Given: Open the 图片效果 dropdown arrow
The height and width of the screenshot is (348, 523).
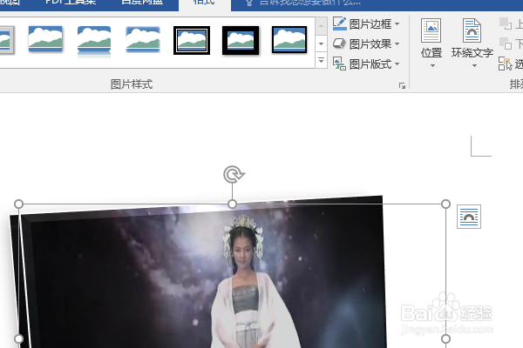Looking at the screenshot, I should click(x=397, y=44).
